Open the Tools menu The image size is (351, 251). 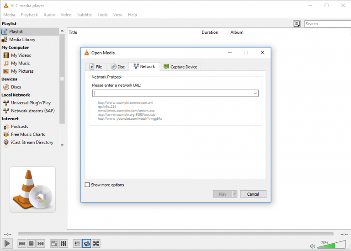point(102,15)
